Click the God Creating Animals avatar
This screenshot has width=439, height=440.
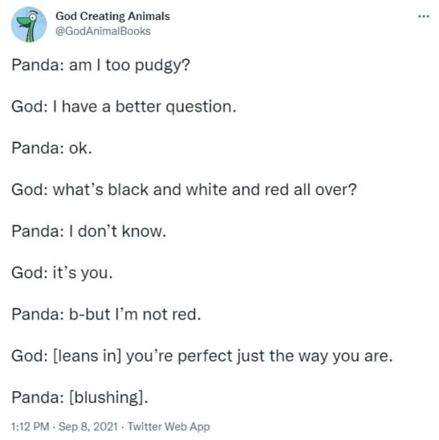coord(29,26)
